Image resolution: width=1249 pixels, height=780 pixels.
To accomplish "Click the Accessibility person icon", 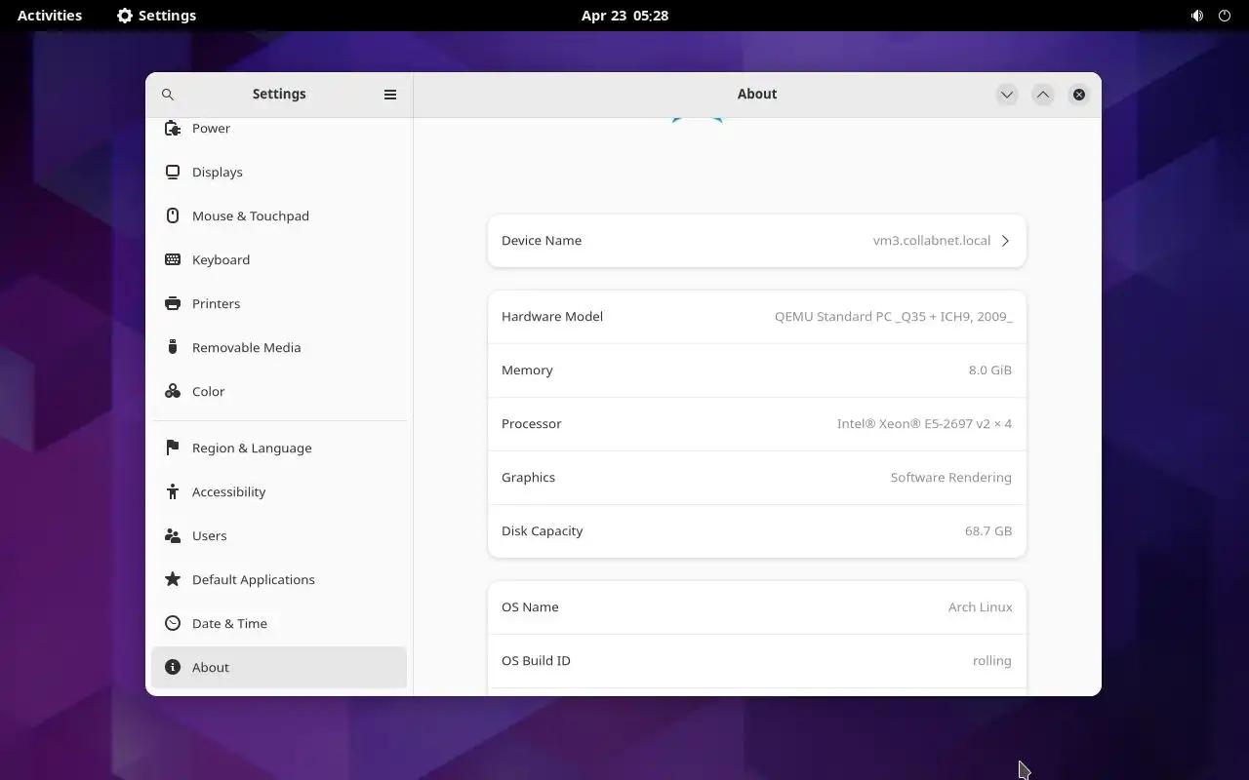I will point(173,491).
